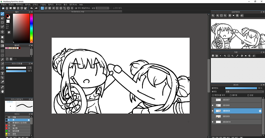Viewport: 265px width, 138px height.
Task: Open image icon in reference panel
Action: (217, 56)
